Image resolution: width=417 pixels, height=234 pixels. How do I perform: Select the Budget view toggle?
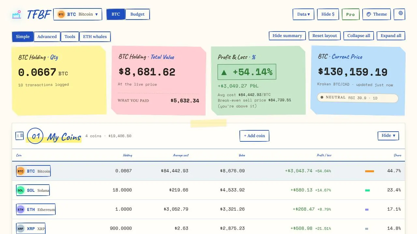click(137, 14)
